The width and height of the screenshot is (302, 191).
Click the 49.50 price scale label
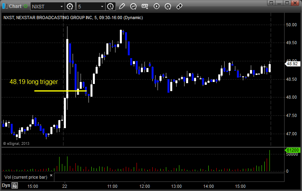click(x=291, y=43)
